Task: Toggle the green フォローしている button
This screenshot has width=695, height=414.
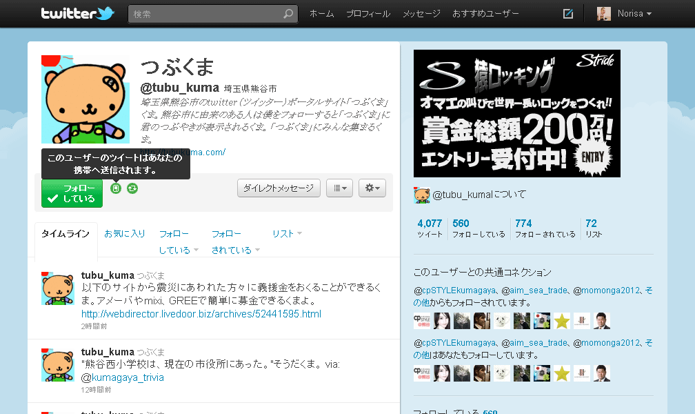Action: pyautogui.click(x=72, y=193)
